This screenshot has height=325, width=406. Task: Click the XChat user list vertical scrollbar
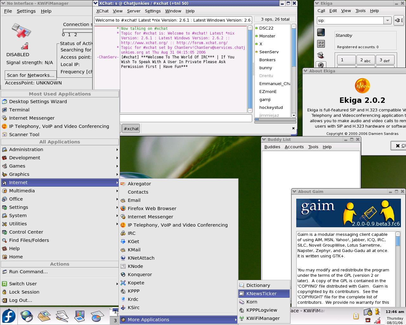(x=293, y=70)
